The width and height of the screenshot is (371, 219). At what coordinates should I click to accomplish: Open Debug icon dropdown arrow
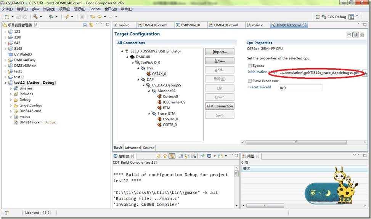(56, 17)
